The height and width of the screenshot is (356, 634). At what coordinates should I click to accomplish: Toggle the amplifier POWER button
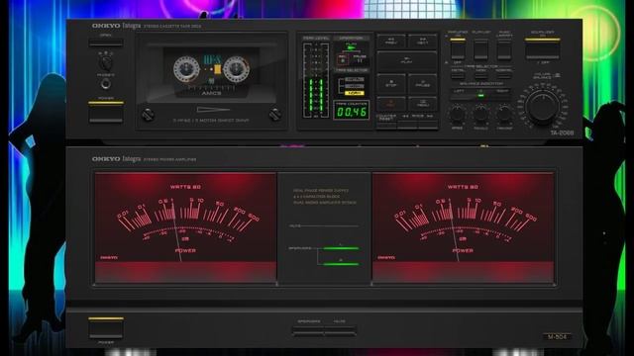(106, 327)
